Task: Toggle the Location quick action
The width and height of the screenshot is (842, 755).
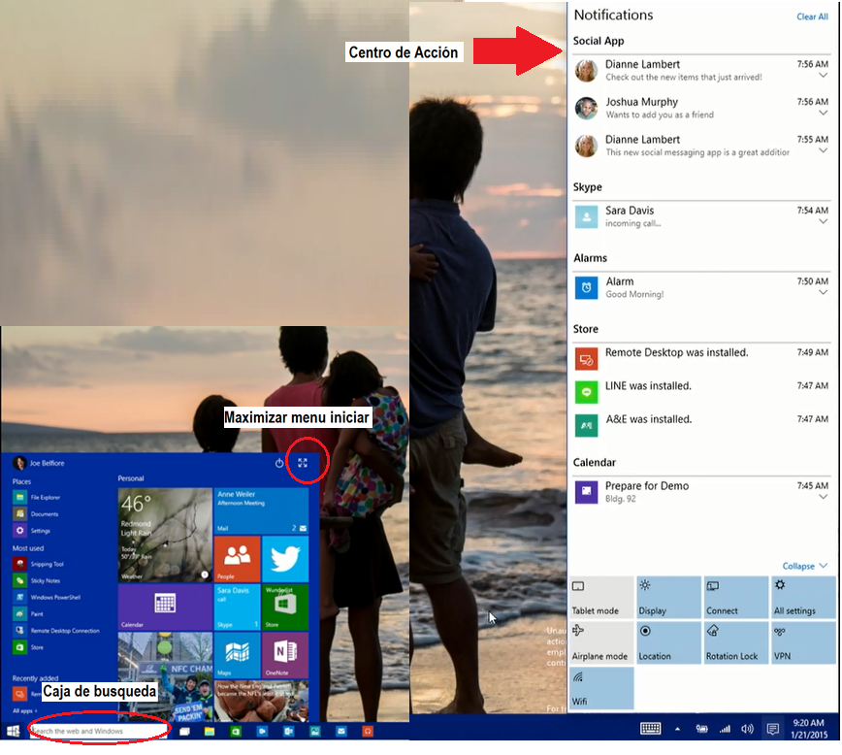Action: pyautogui.click(x=668, y=642)
